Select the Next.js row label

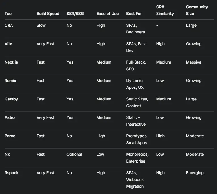coord(11,62)
